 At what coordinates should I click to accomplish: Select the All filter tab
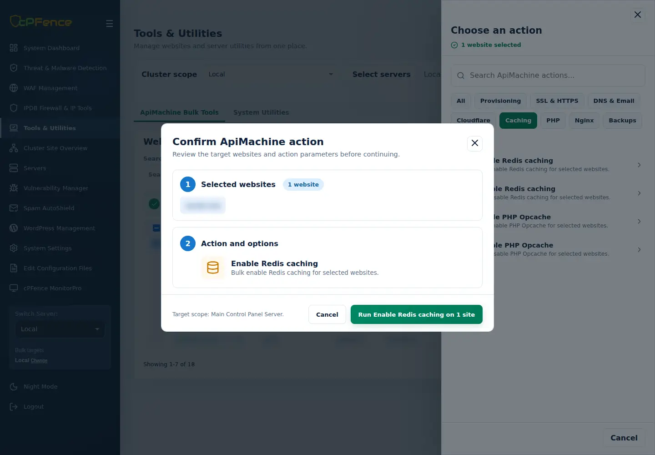461,101
